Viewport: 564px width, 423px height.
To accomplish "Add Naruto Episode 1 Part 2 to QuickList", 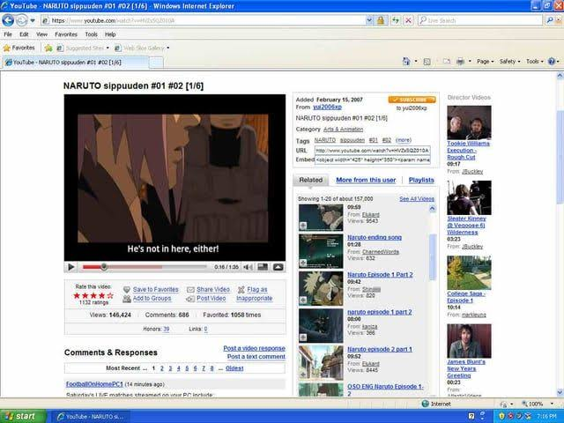I will (x=303, y=301).
